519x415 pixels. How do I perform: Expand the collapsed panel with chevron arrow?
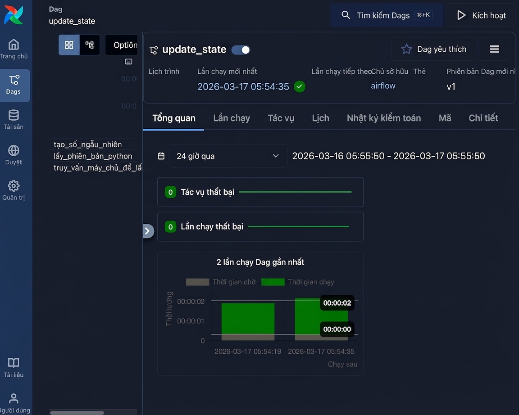(148, 231)
